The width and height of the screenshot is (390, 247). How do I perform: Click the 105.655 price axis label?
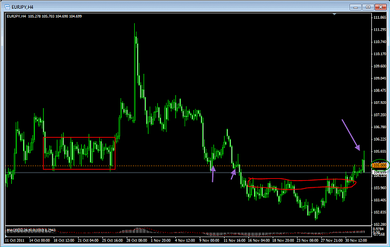pos(380,151)
